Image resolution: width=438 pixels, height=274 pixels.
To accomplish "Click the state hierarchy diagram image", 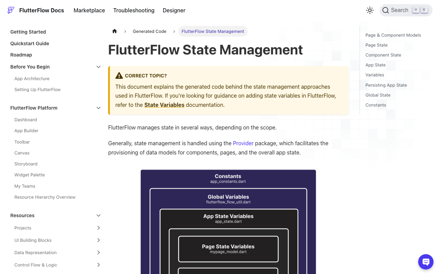I will point(228,222).
